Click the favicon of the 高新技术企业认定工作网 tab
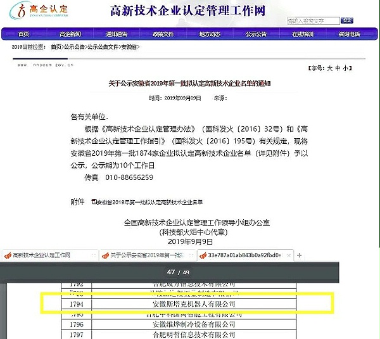This screenshot has width=380, height=339. tap(8, 255)
